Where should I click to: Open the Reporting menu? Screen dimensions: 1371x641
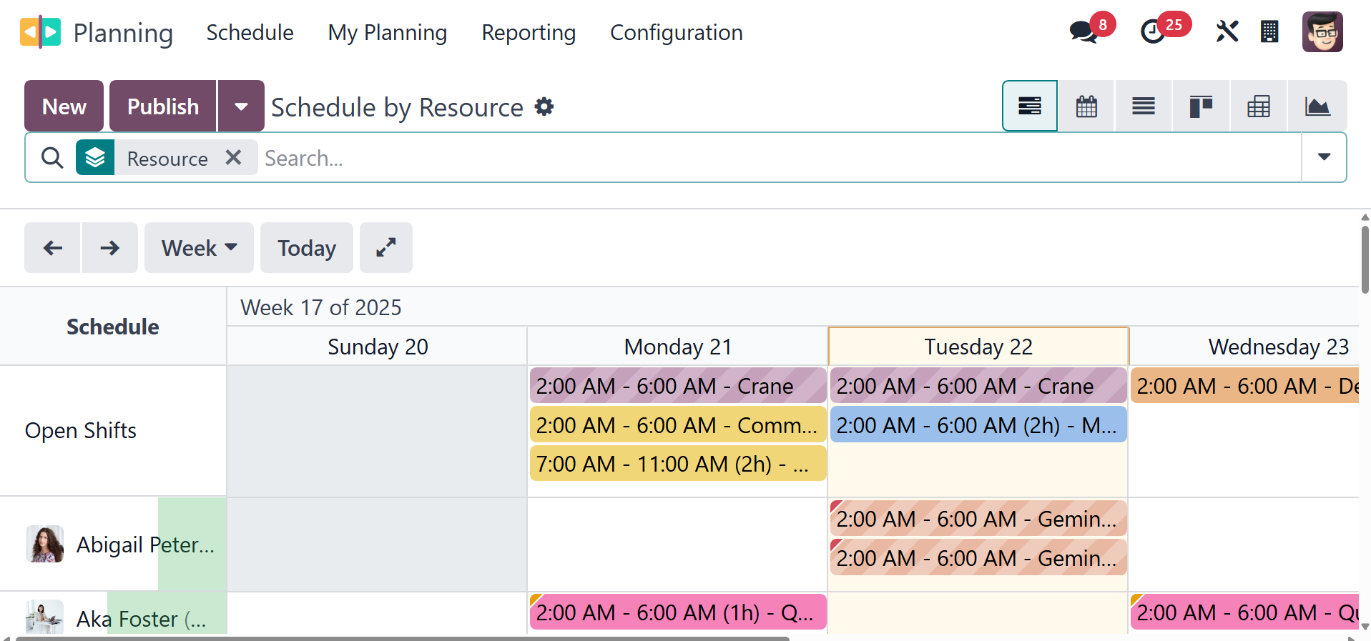click(x=529, y=33)
